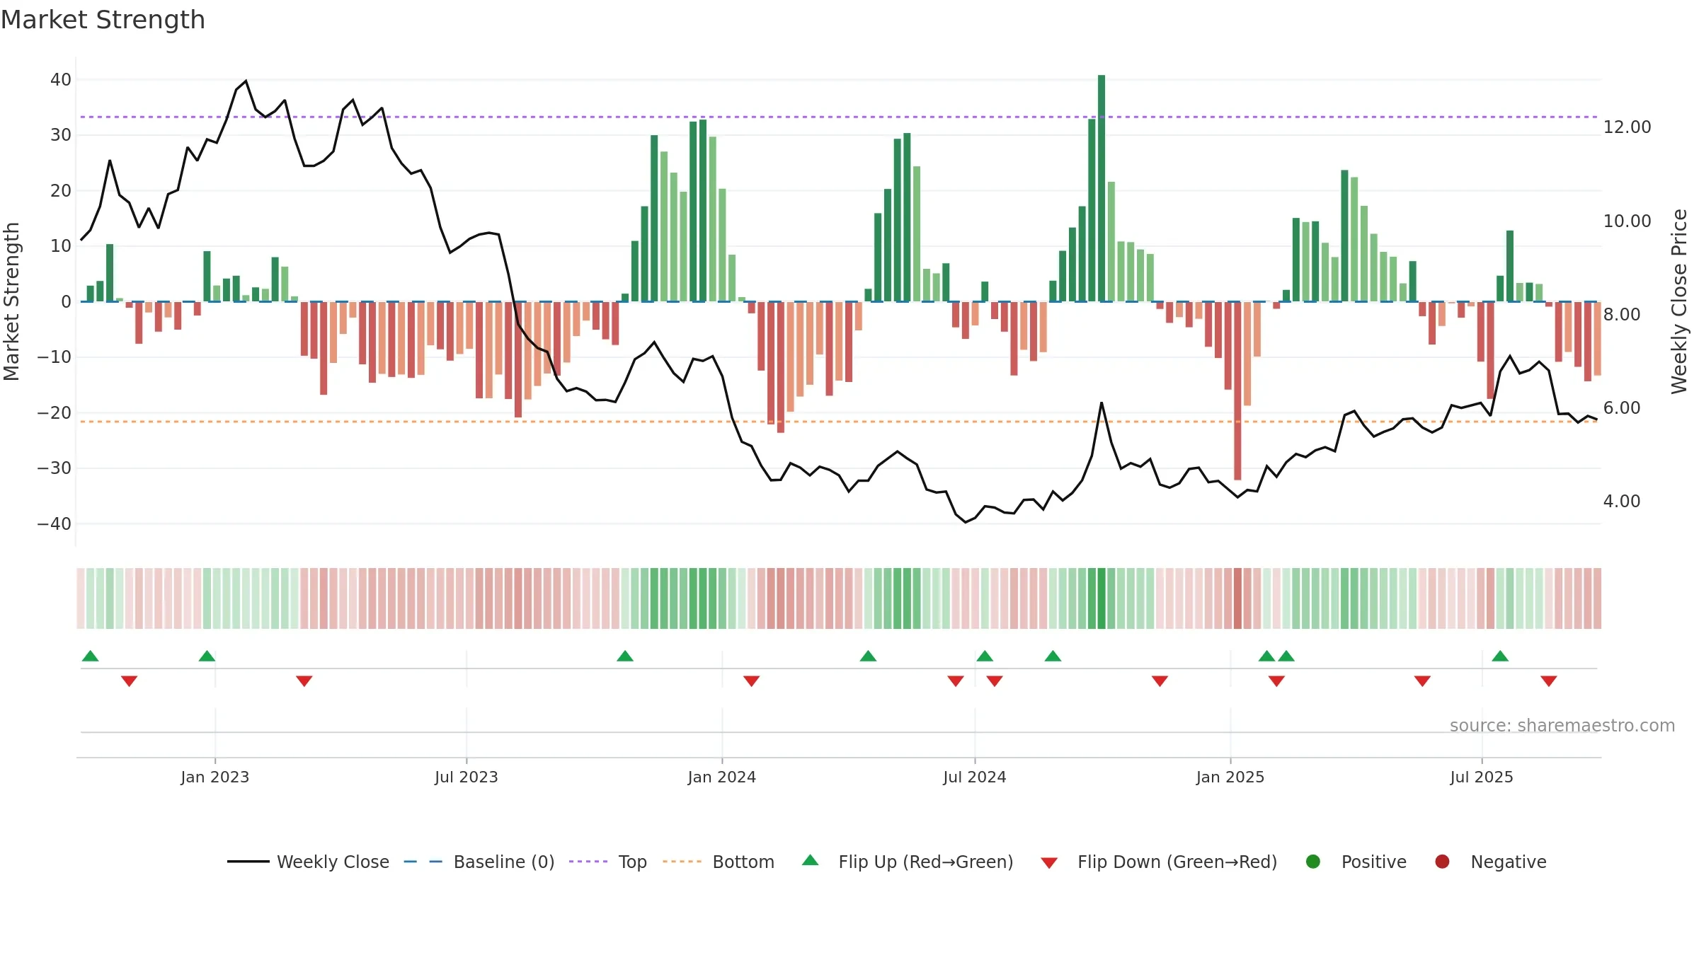Image resolution: width=1699 pixels, height=955 pixels.
Task: Click the tallest green bar above 40
Action: [x=1102, y=188]
